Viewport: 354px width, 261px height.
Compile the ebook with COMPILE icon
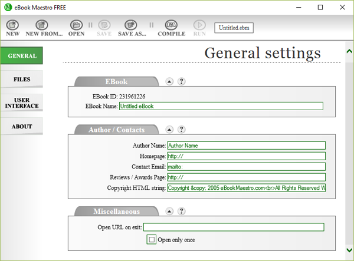pyautogui.click(x=171, y=28)
